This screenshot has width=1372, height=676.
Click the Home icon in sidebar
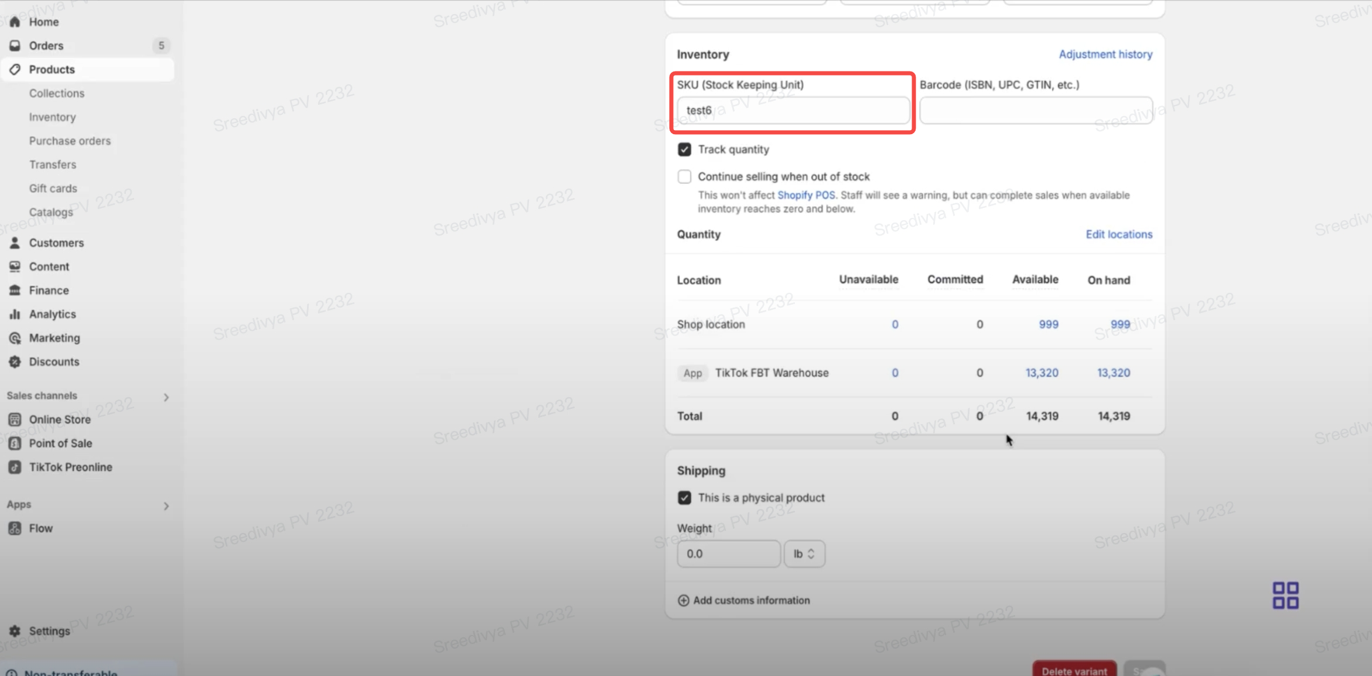(x=15, y=22)
